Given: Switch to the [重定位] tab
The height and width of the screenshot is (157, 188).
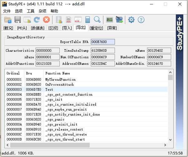Looking at the screenshot, I should [x=96, y=28].
